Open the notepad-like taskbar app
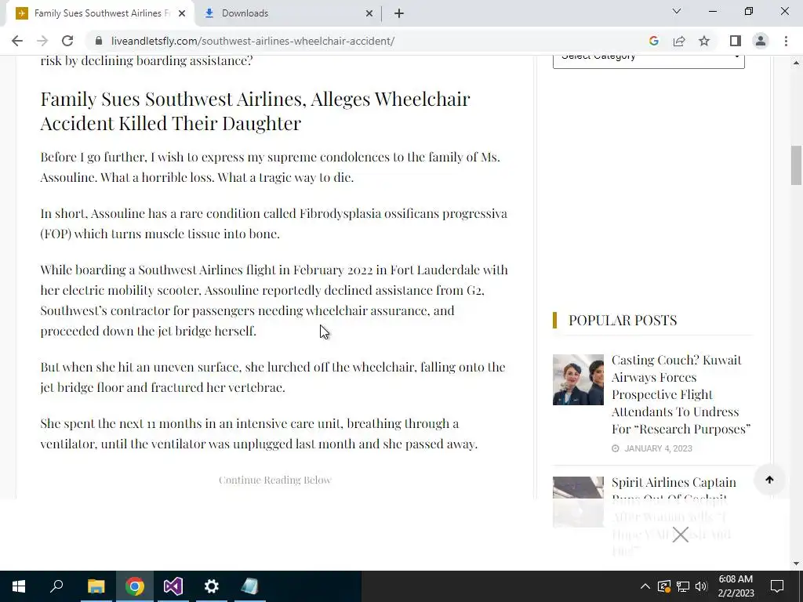This screenshot has height=602, width=803. tap(249, 586)
